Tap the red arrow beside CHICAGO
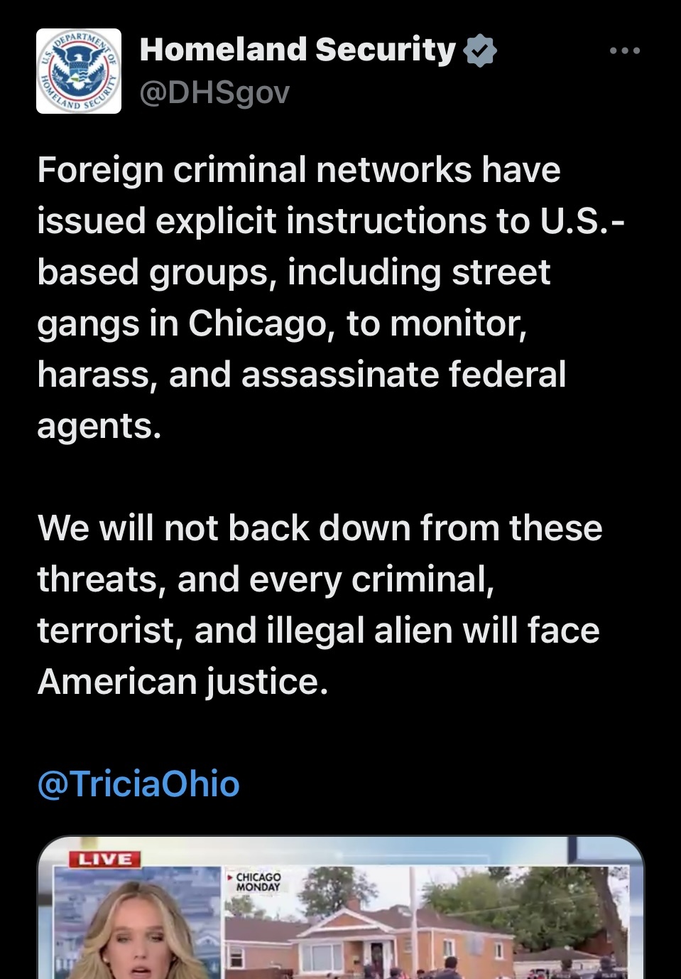 (x=229, y=878)
